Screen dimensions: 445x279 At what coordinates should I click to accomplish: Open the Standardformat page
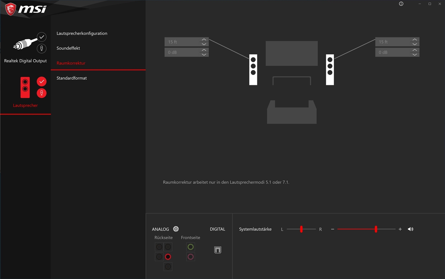point(72,78)
